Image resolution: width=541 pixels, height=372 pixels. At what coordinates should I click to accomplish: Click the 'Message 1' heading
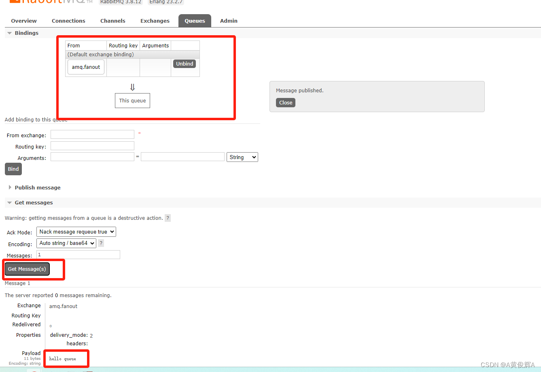click(x=17, y=283)
